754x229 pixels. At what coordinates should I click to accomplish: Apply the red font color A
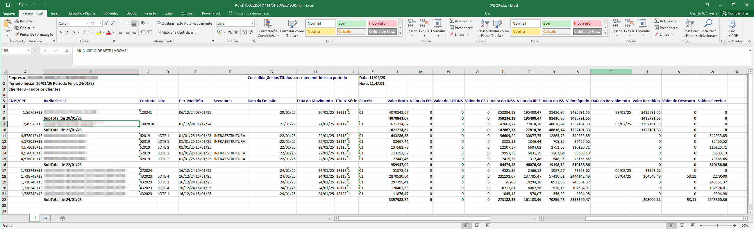(109, 33)
